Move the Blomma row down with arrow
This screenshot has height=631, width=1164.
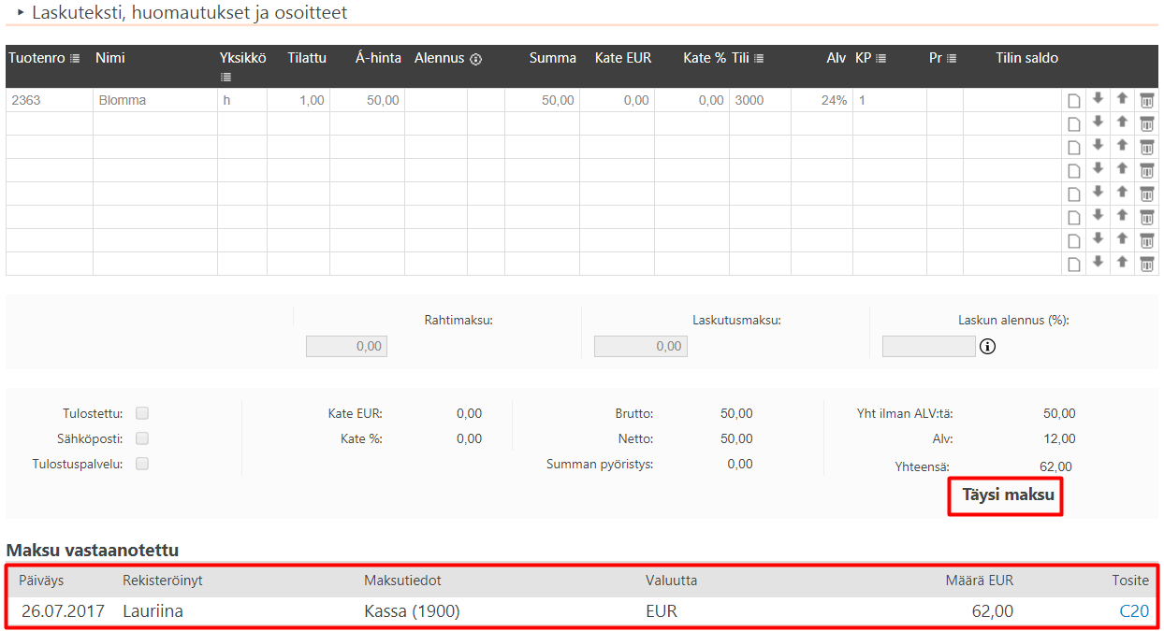[x=1098, y=99]
